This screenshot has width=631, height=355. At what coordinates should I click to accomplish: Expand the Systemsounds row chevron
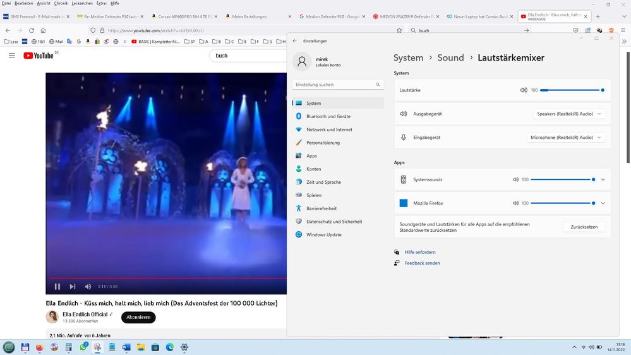pyautogui.click(x=603, y=179)
